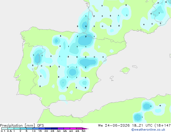Click the '40' legend scale label
The height and width of the screenshot is (132, 171).
pos(71,131)
